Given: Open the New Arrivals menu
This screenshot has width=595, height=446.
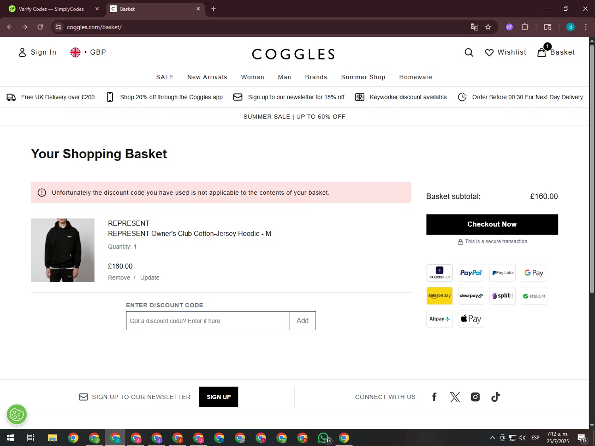Looking at the screenshot, I should (x=207, y=77).
